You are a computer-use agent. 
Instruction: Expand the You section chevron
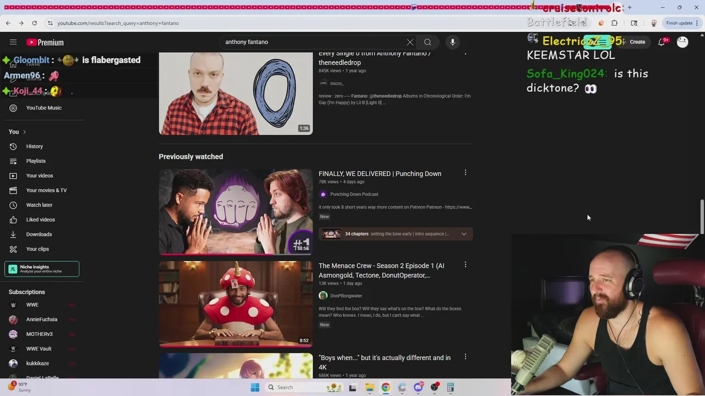pyautogui.click(x=24, y=132)
